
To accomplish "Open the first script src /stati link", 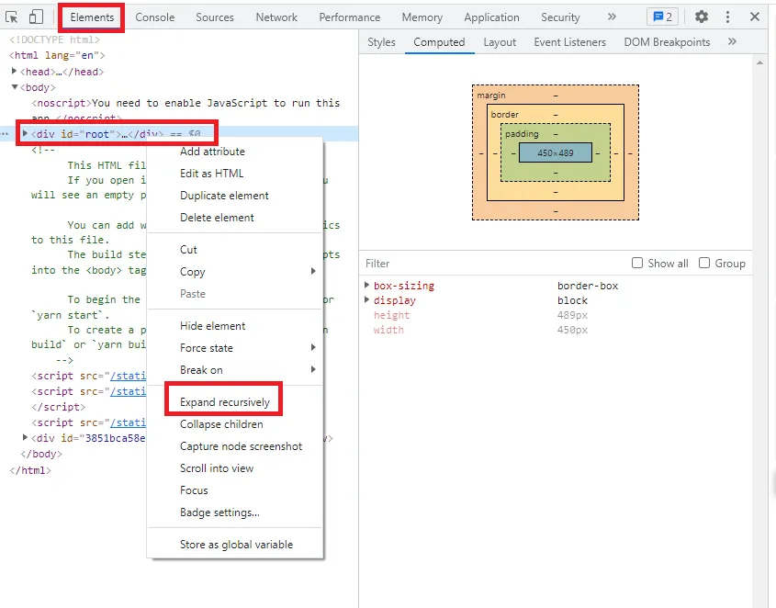I will pyautogui.click(x=128, y=376).
